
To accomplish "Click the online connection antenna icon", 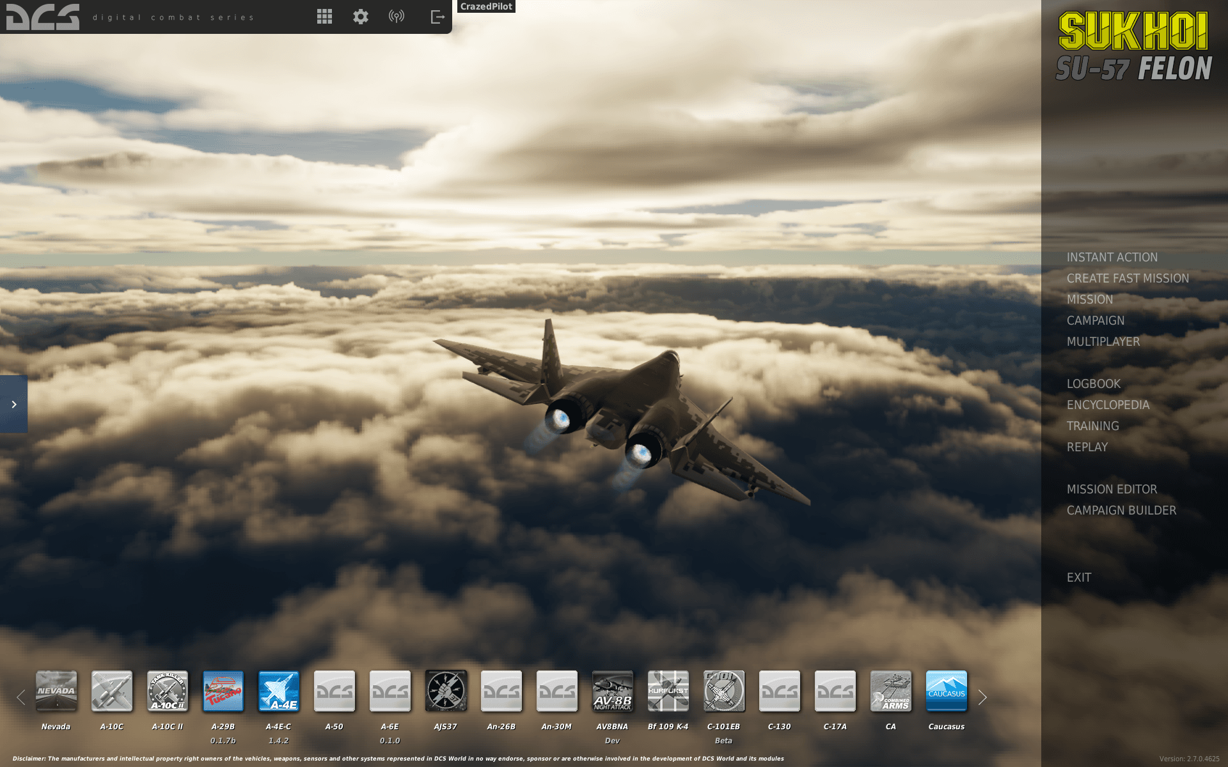I will point(397,17).
